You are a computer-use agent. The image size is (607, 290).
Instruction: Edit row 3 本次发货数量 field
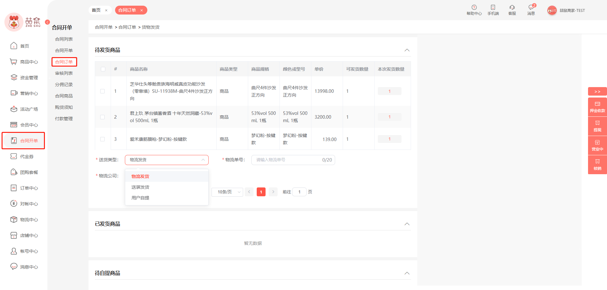tap(389, 139)
